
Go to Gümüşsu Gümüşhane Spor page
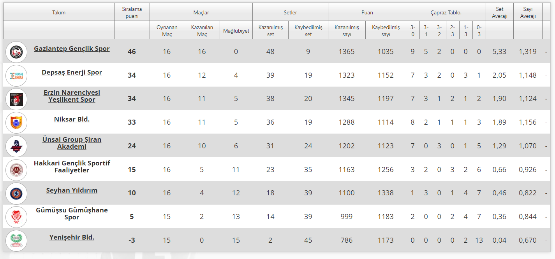click(x=72, y=214)
